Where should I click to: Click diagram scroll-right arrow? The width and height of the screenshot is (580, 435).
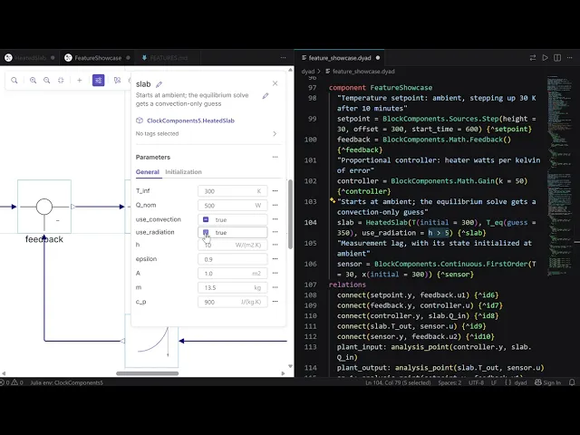(284, 373)
